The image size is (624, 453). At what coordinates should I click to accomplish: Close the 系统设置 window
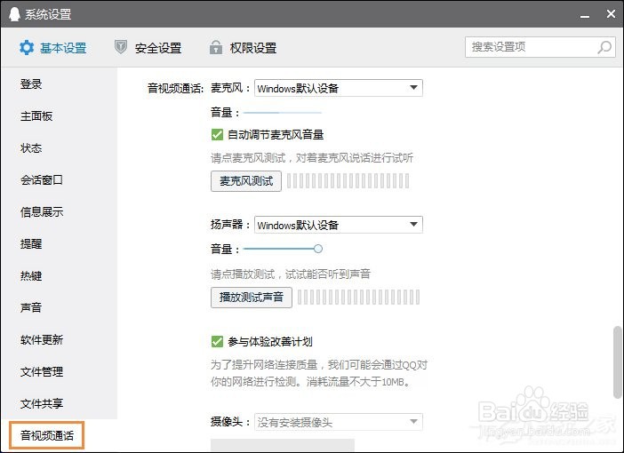point(612,14)
